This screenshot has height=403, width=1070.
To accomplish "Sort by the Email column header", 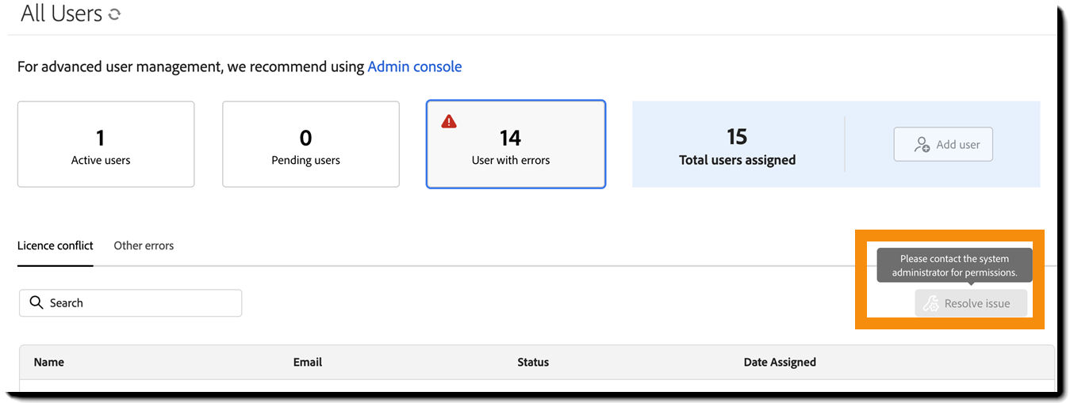I will pos(308,362).
